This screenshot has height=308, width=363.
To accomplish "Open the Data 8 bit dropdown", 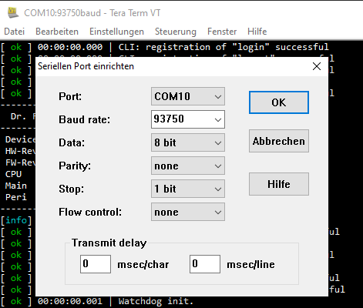I will 188,142.
